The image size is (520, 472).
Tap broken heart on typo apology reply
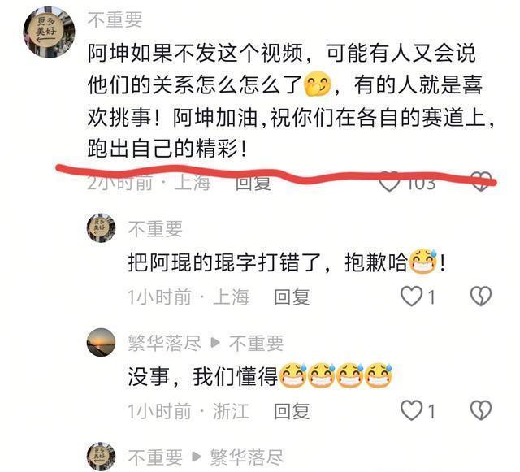(x=481, y=297)
